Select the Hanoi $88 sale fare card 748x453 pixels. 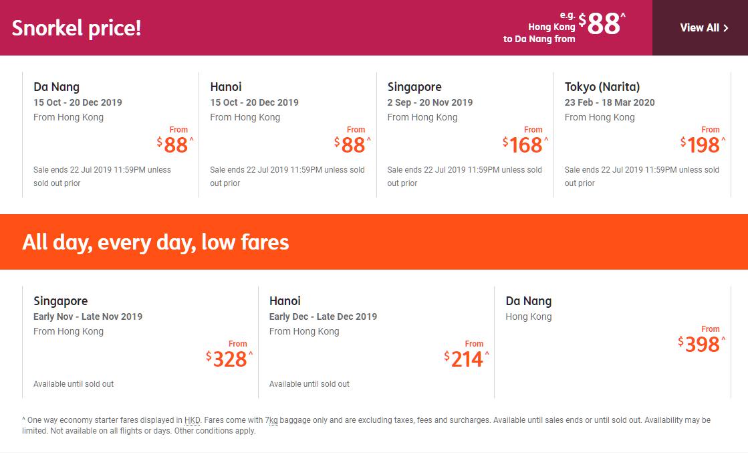pyautogui.click(x=287, y=134)
